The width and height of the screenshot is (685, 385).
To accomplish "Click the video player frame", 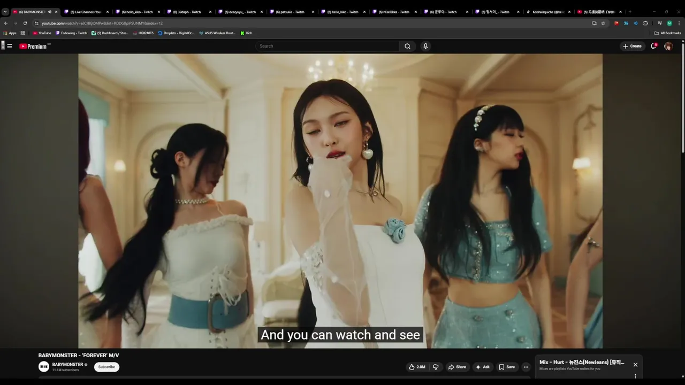I will (x=340, y=201).
